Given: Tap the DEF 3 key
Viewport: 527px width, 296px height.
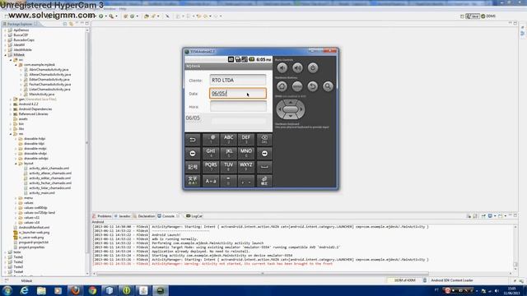Looking at the screenshot, I should 246,139.
